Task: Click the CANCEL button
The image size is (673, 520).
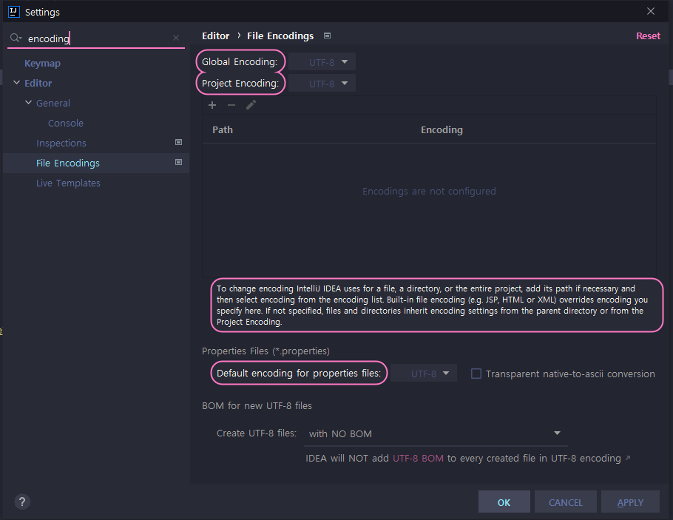Action: pyautogui.click(x=565, y=502)
